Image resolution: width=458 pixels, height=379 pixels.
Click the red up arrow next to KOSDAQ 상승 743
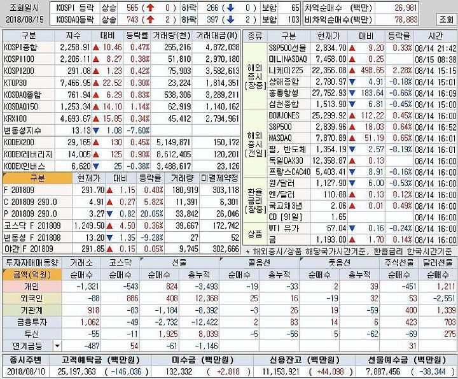150,20
